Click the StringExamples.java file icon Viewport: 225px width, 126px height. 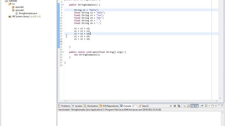point(17,13)
